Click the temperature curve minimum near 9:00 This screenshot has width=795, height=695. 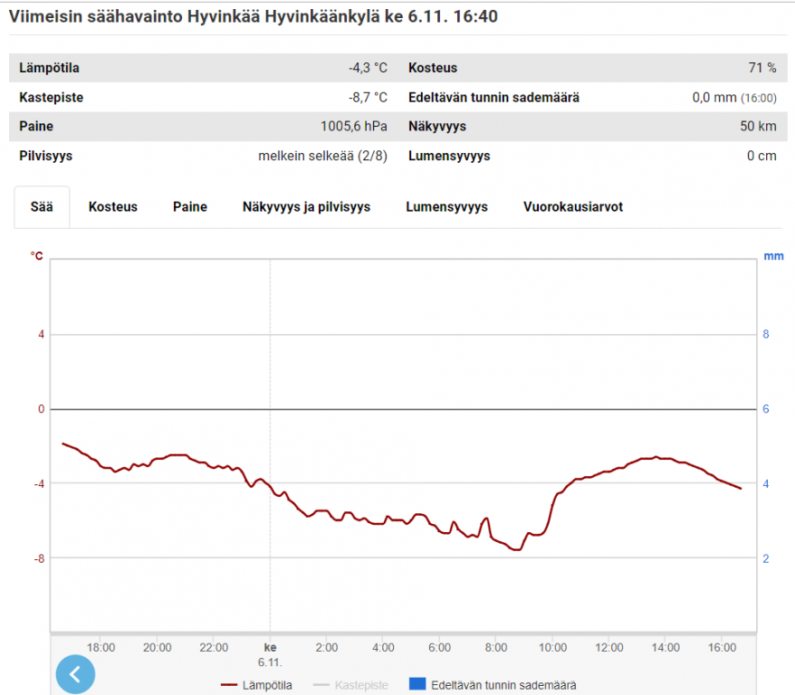pos(517,549)
